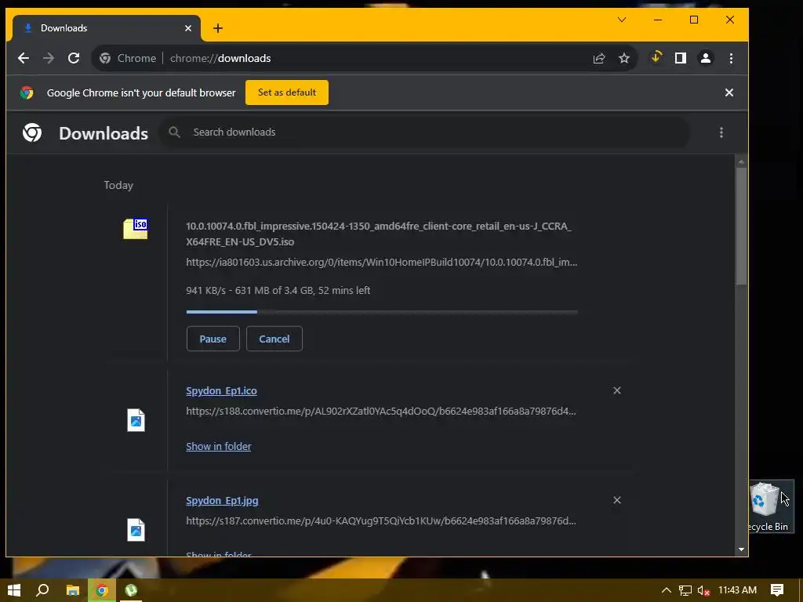Open the Spydon_Ep1.ico file link
803x602 pixels.
[x=221, y=391]
